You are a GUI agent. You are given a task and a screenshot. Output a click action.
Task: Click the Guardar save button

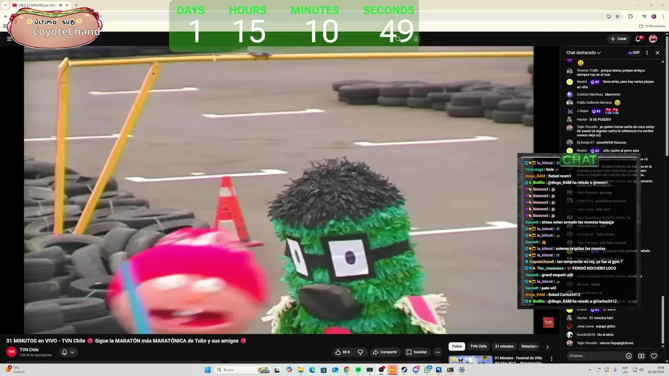coord(417,352)
